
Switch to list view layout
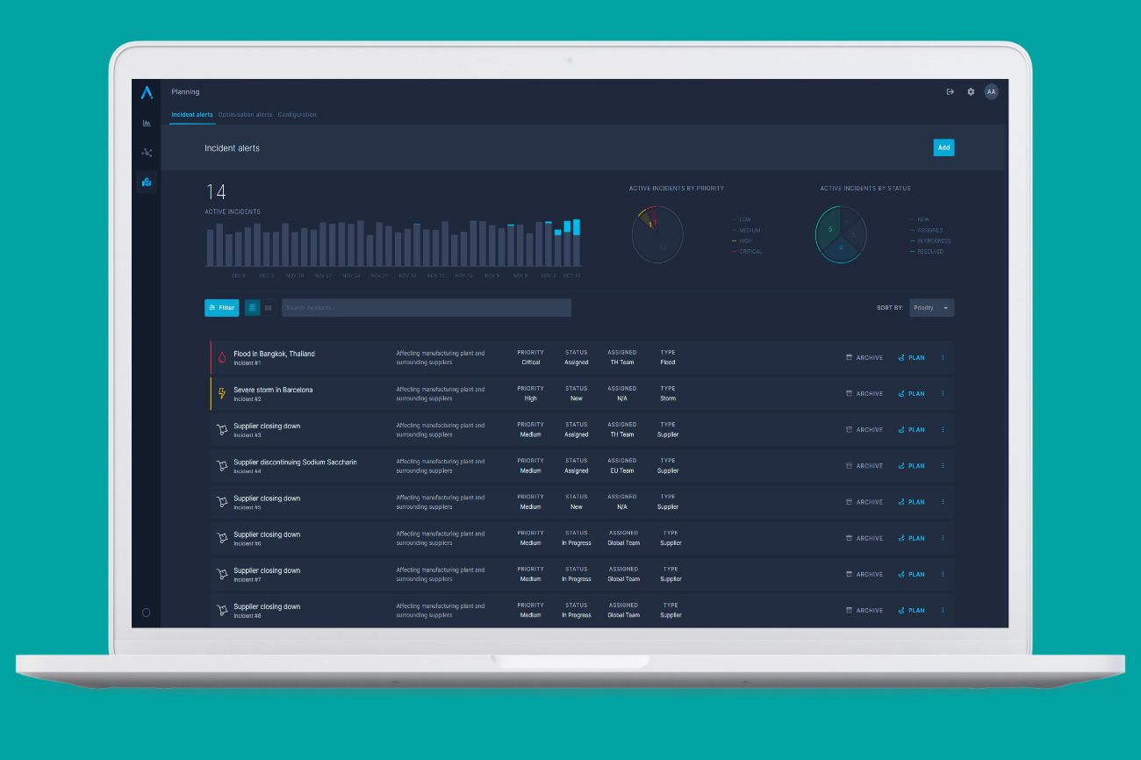[x=253, y=308]
